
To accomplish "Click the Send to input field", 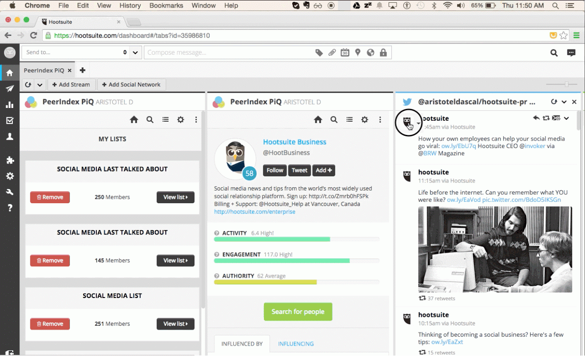I will click(72, 52).
